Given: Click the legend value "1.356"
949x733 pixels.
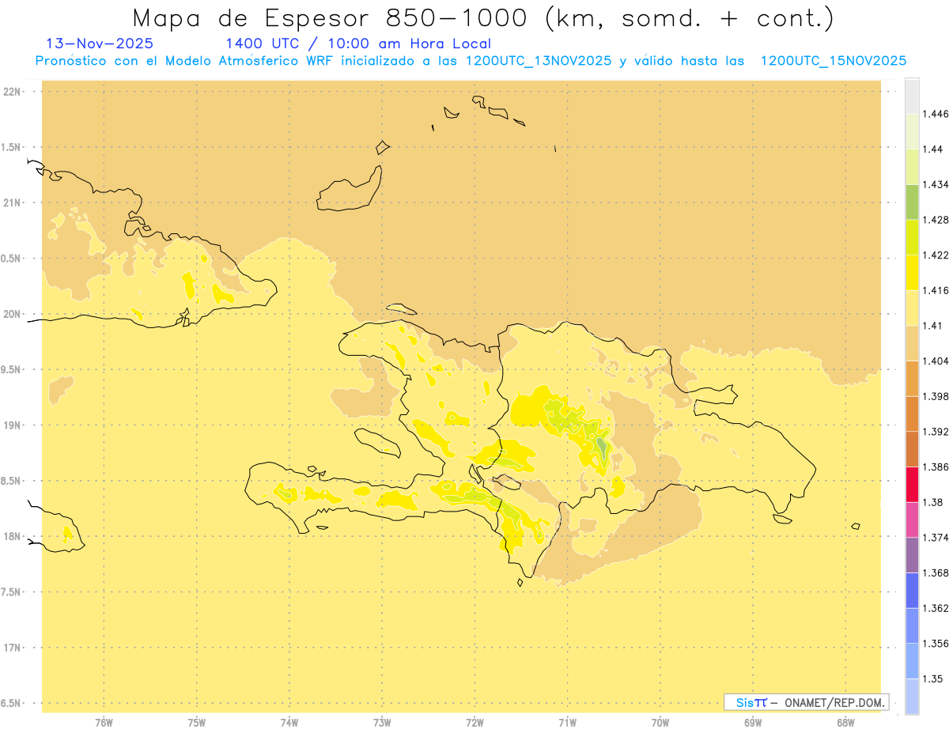Looking at the screenshot, I should pos(936,644).
